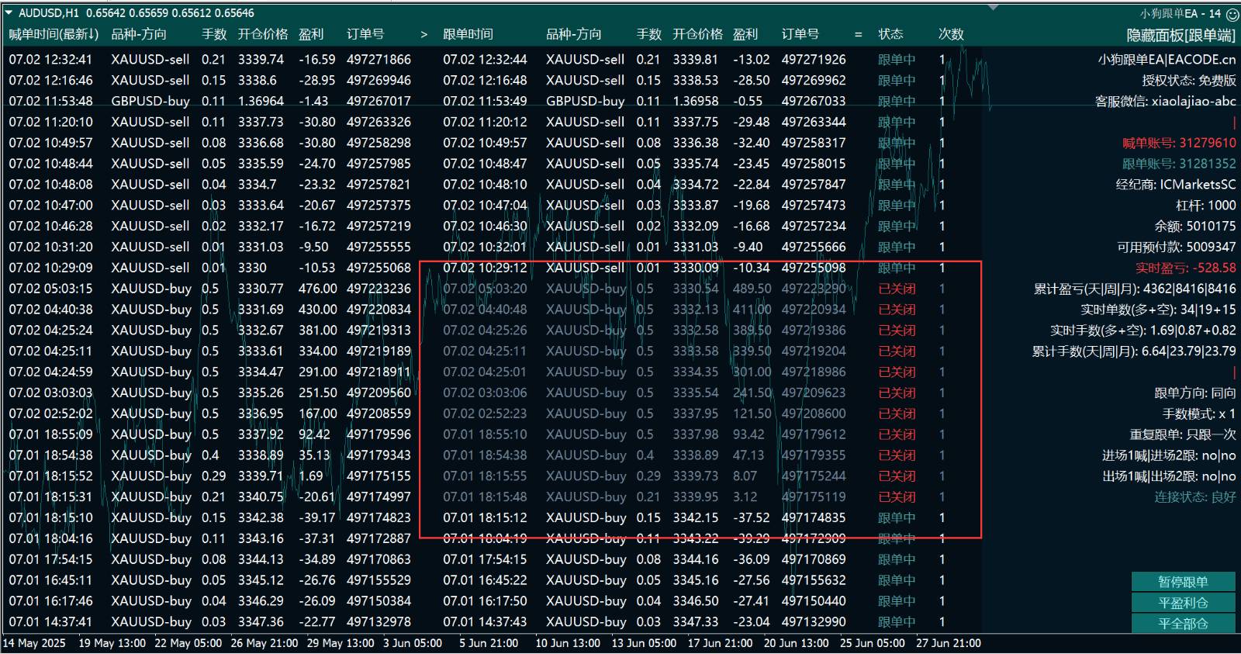Click signal order 497179596
The image size is (1241, 654).
pyautogui.click(x=379, y=434)
